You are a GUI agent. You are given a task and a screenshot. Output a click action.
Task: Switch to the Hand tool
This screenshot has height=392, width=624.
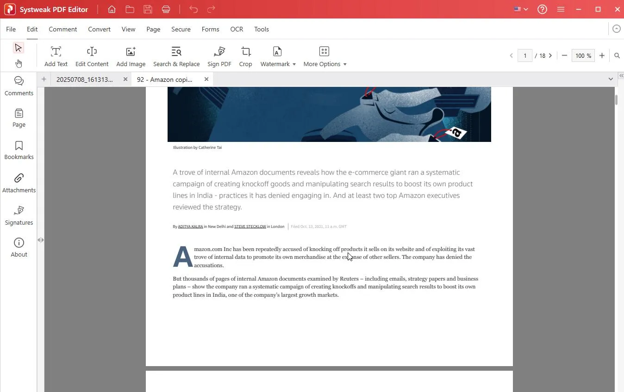19,63
